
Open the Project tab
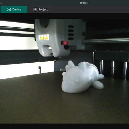point(41,9)
